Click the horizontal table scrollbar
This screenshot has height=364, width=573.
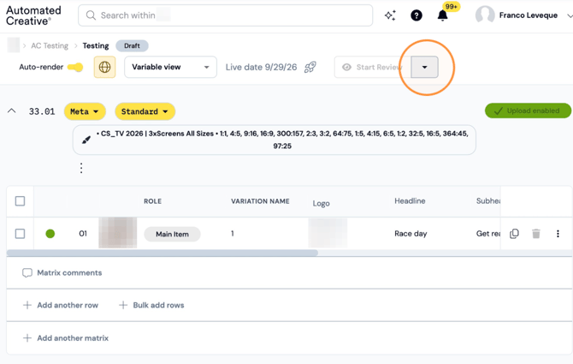pyautogui.click(x=162, y=253)
